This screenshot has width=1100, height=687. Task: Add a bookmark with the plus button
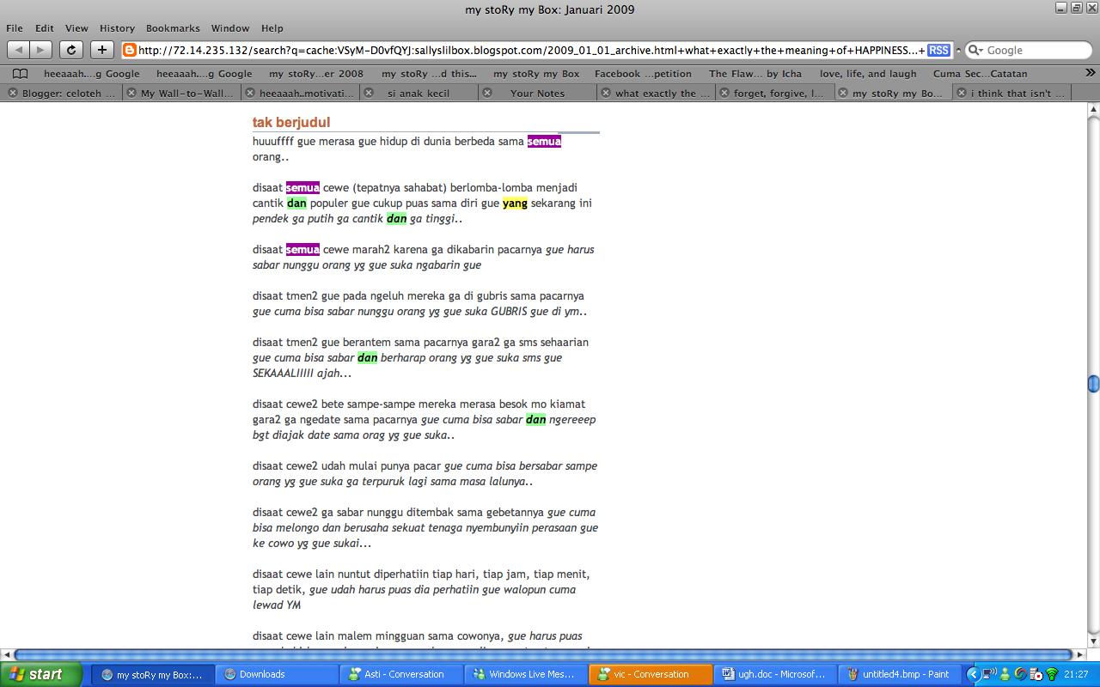(101, 50)
